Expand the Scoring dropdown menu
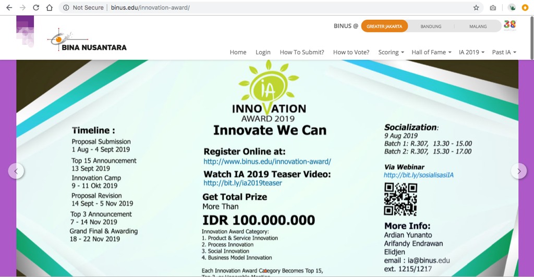This screenshot has height=277, width=534. [391, 52]
